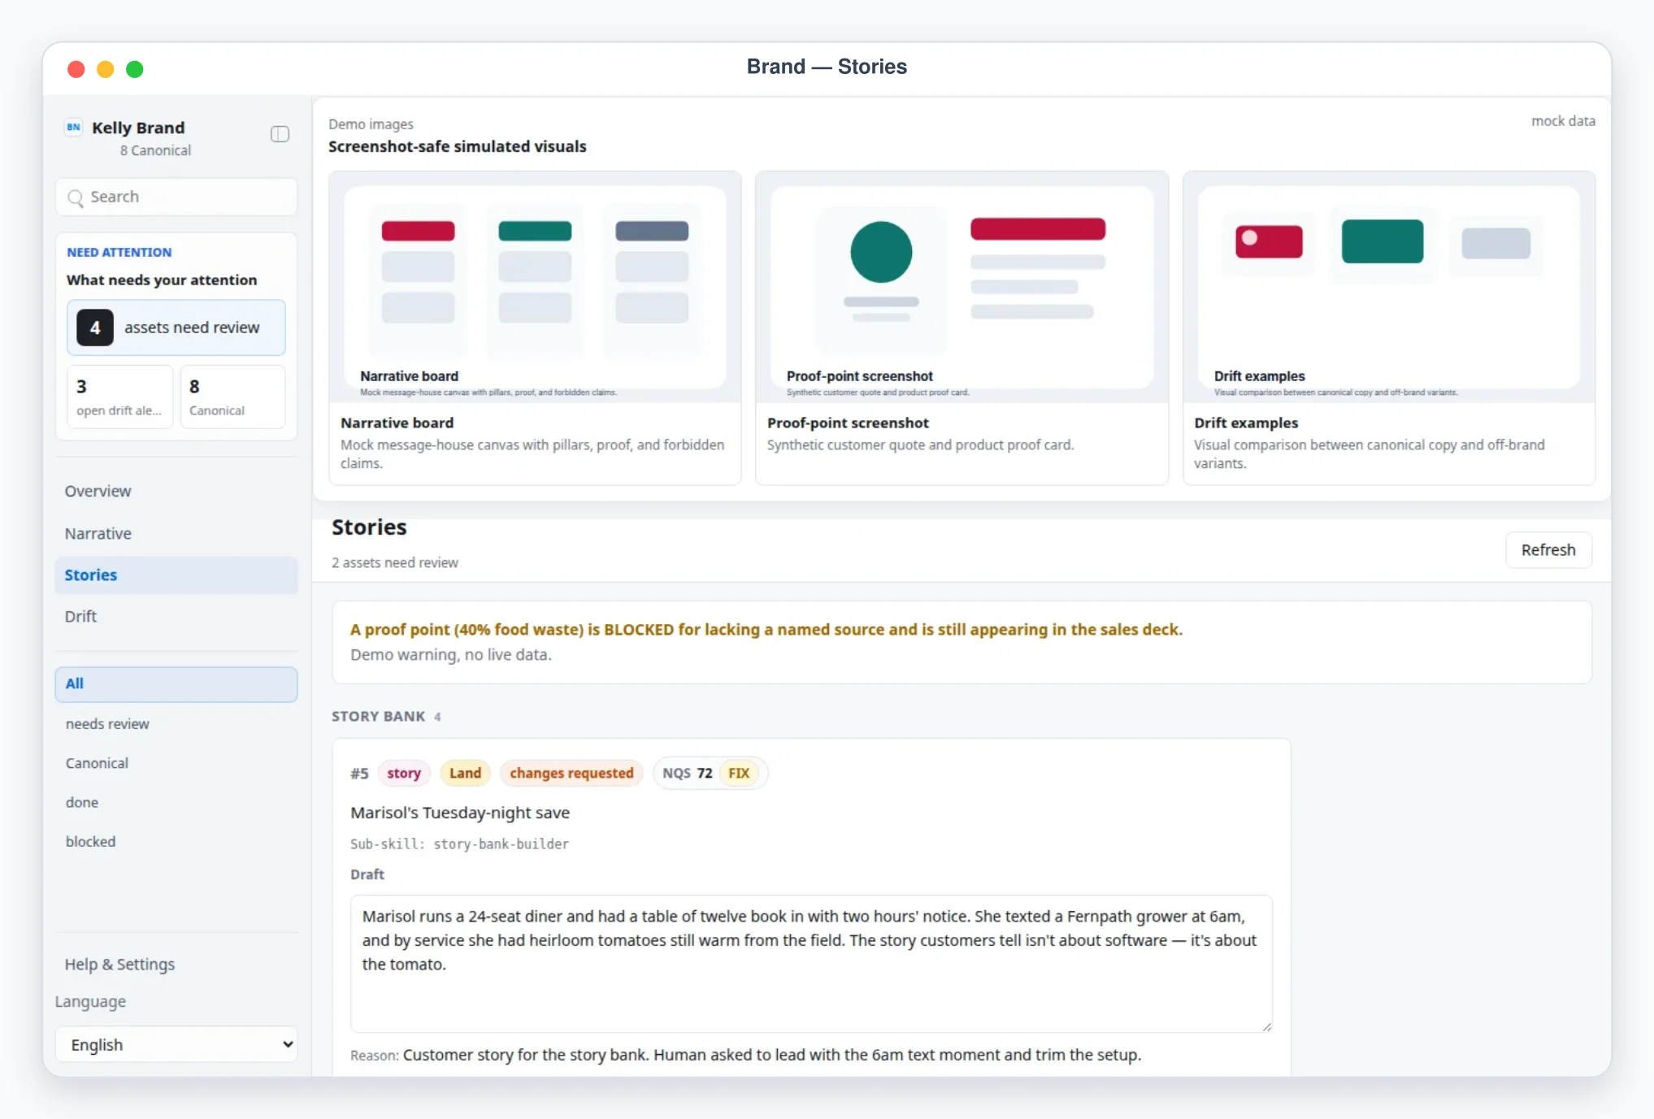Select the All filter

[176, 684]
